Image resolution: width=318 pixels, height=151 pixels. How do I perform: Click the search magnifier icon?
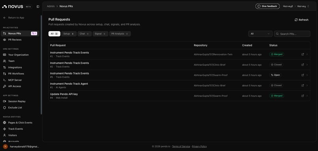(x=277, y=34)
